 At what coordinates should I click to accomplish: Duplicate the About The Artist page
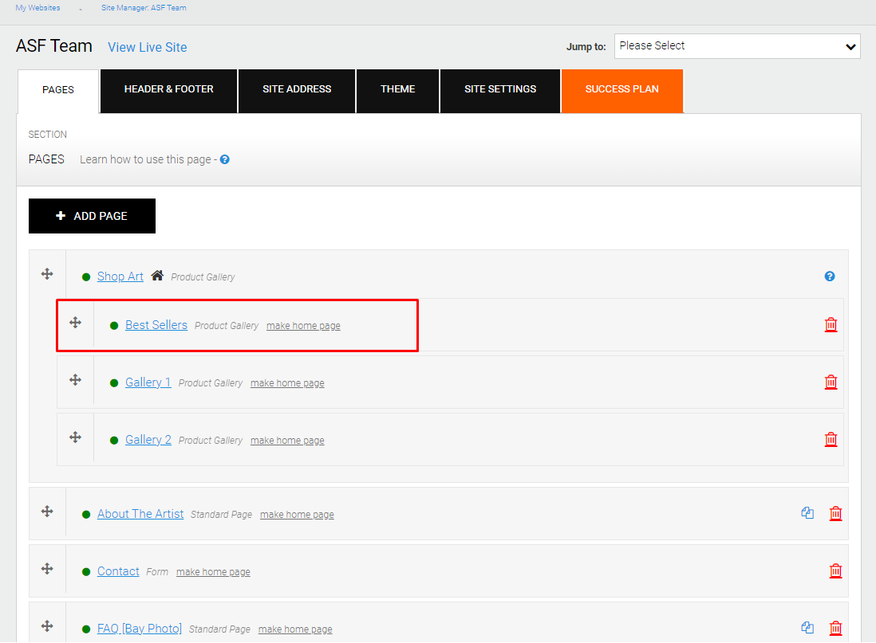point(807,513)
